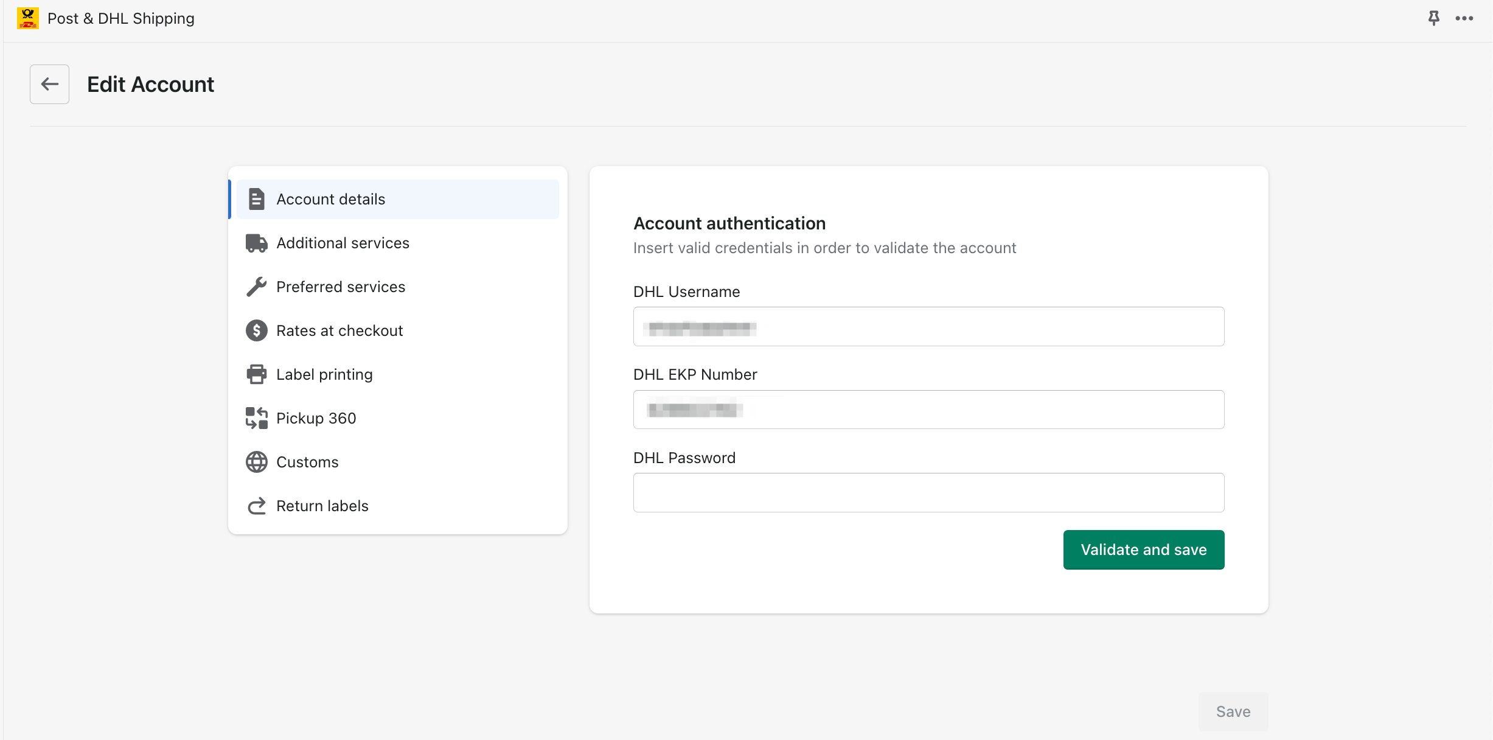Pin the app with the pin icon
The width and height of the screenshot is (1493, 740).
tap(1434, 18)
